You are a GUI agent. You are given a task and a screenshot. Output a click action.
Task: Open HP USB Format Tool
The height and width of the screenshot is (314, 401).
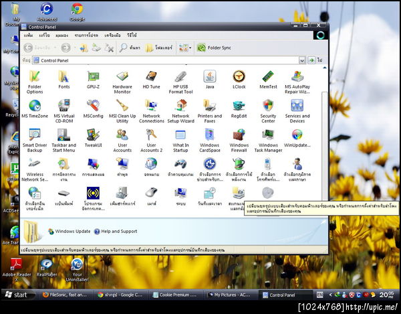click(x=180, y=82)
